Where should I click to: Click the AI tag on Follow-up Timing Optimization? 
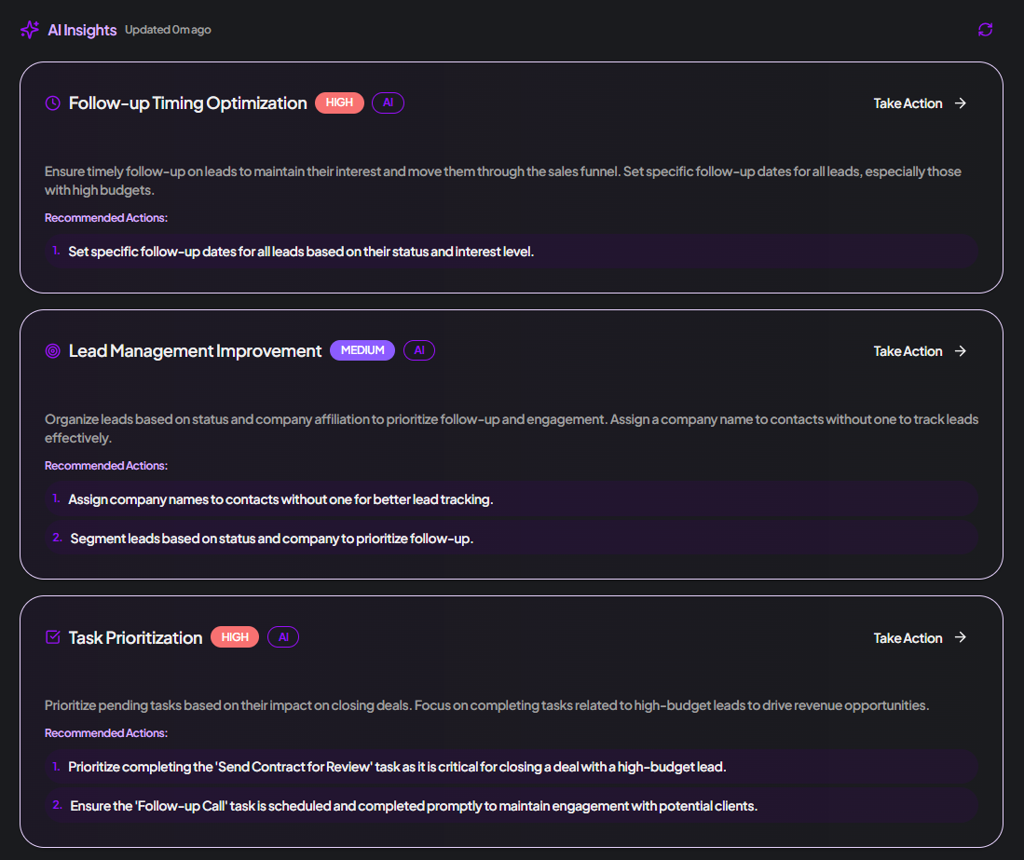[x=388, y=102]
